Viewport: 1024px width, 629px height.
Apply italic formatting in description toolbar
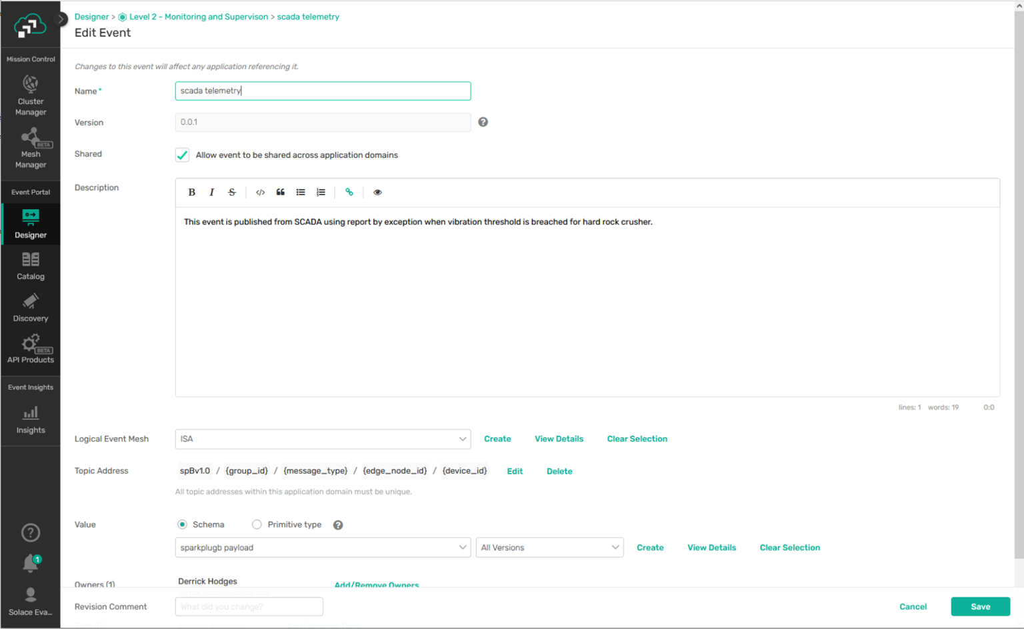tap(212, 193)
